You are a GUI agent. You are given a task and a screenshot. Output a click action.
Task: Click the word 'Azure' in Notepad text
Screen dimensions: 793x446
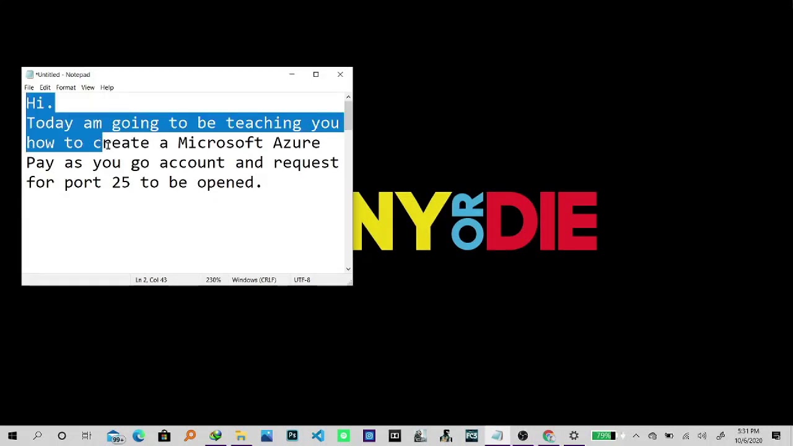[x=296, y=142]
